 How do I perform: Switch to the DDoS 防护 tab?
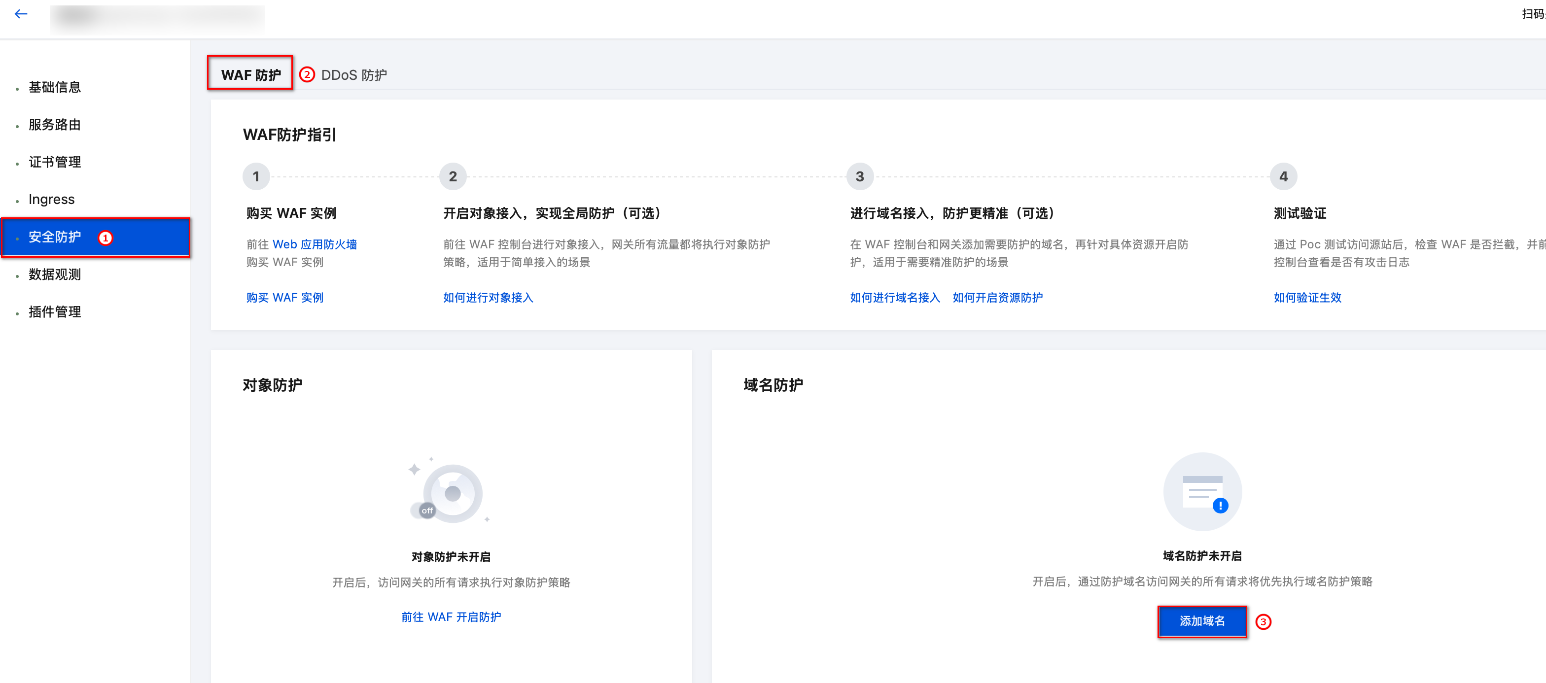[x=353, y=75]
